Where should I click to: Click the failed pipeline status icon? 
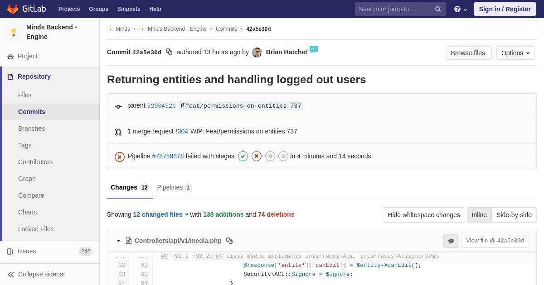(x=120, y=157)
